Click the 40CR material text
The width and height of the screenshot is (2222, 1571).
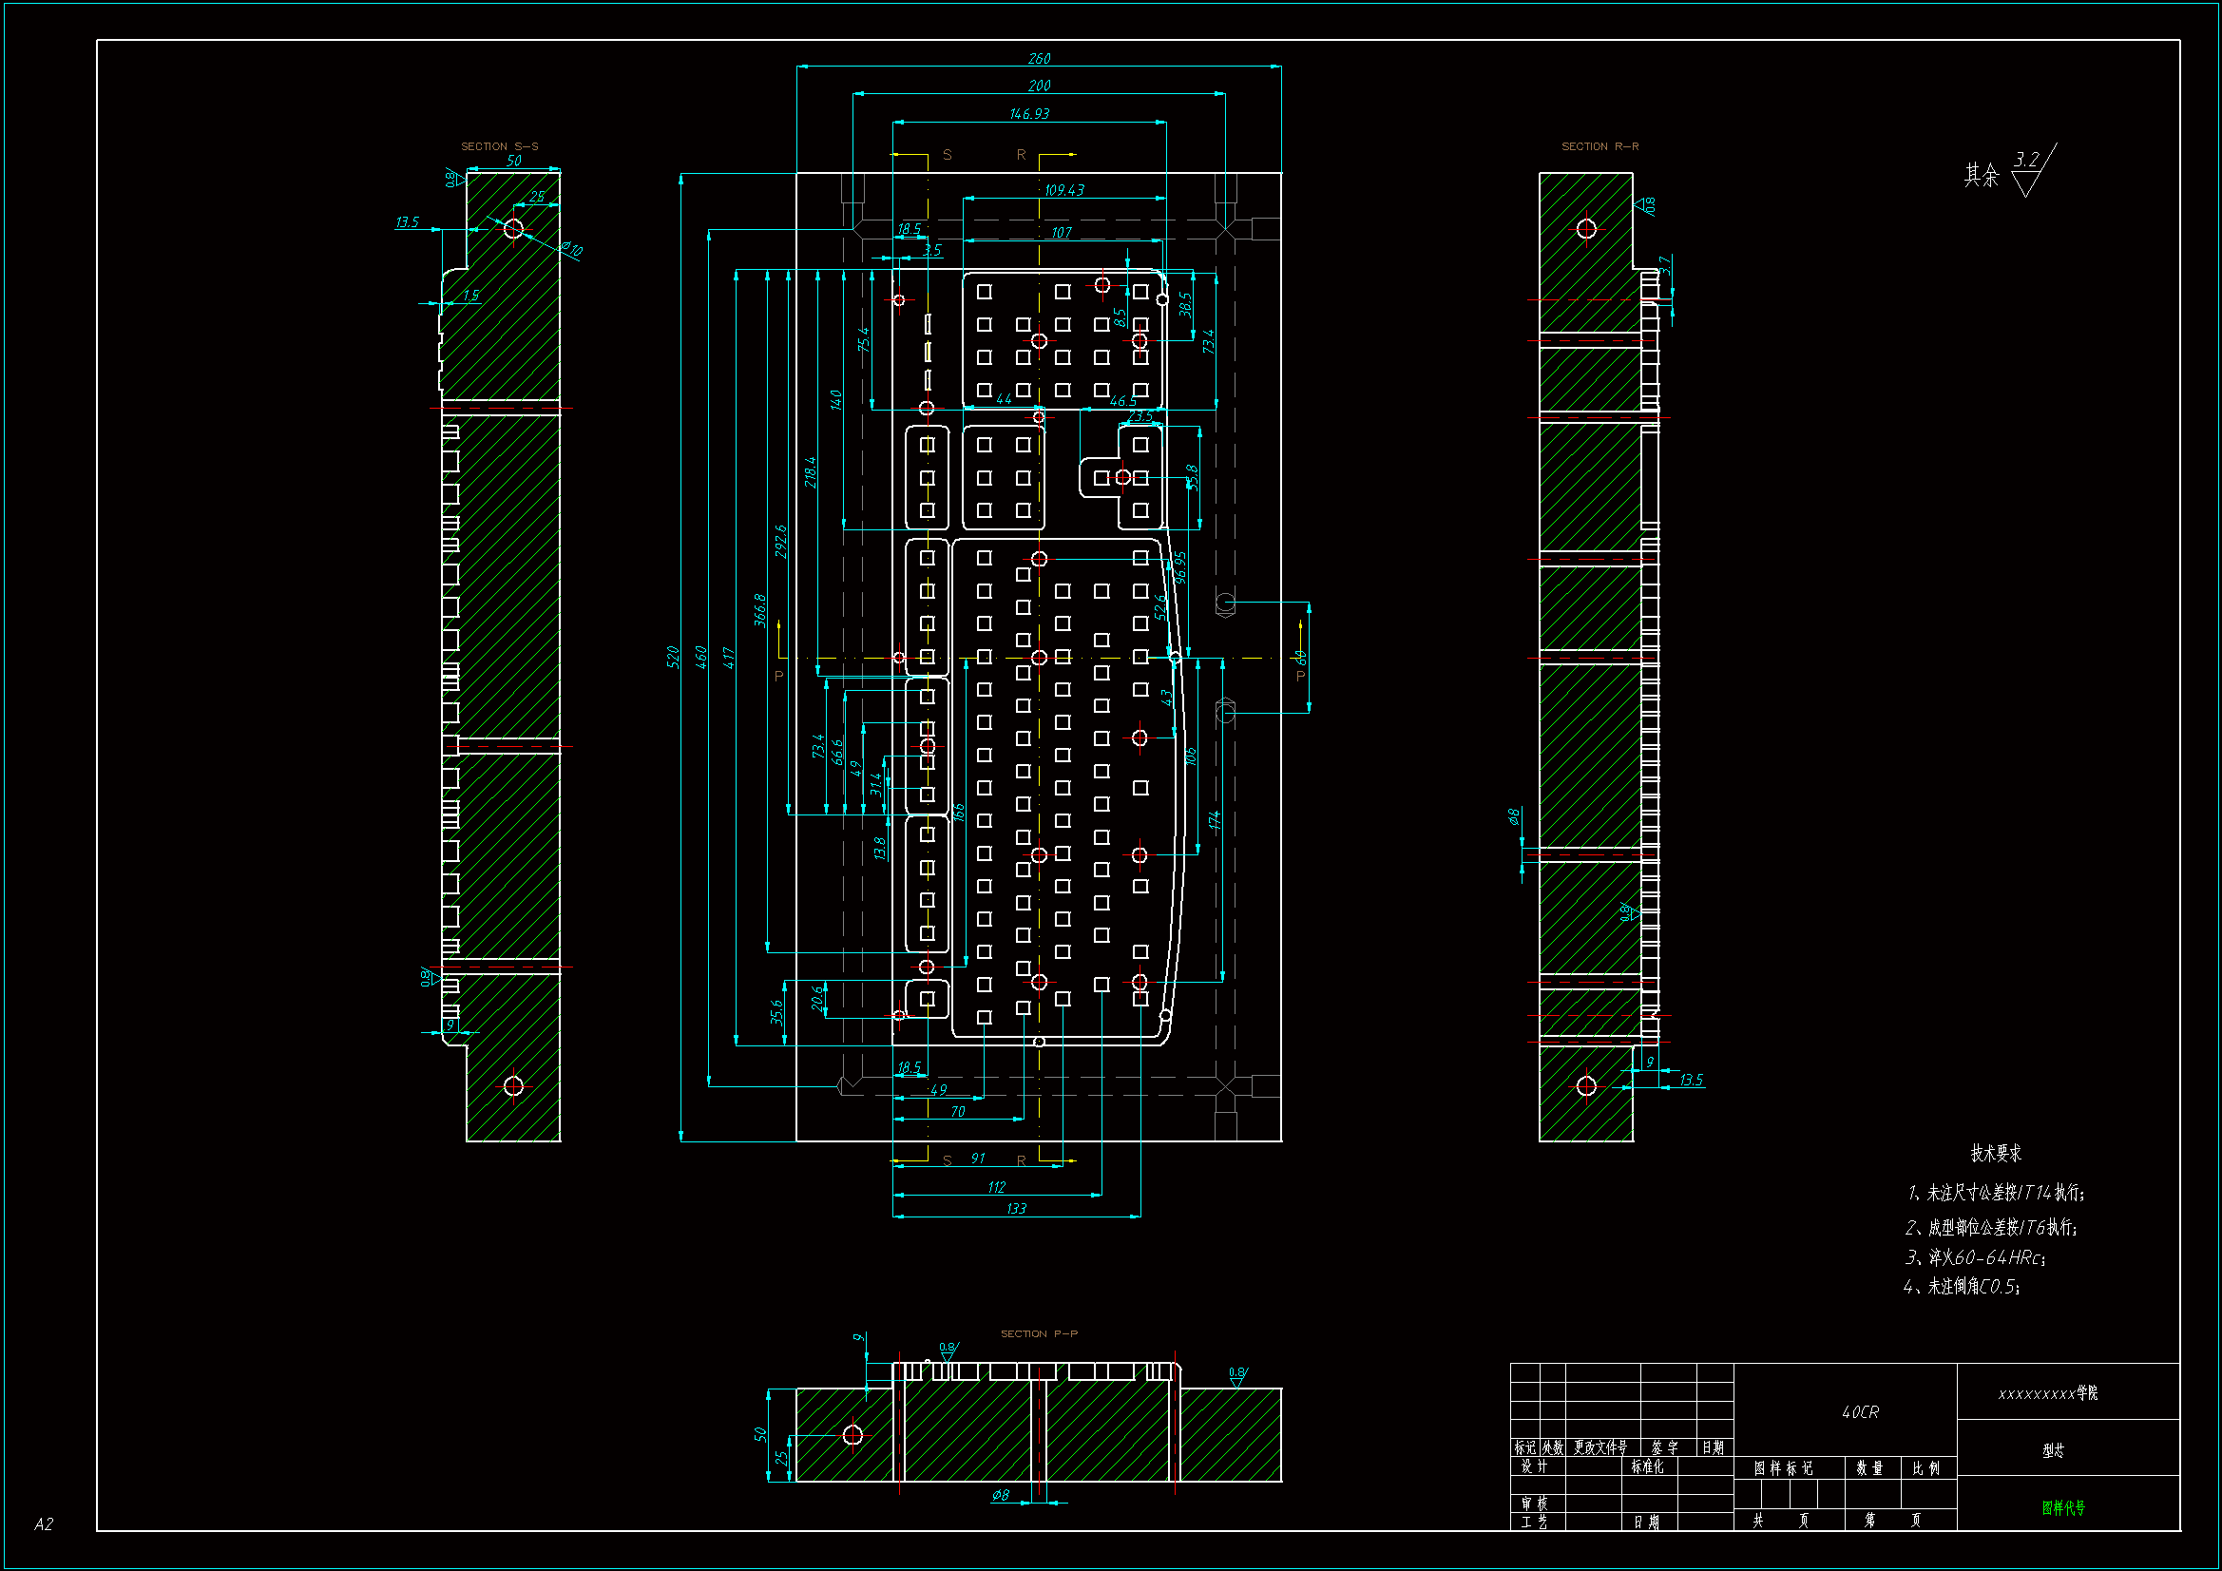click(x=1860, y=1412)
